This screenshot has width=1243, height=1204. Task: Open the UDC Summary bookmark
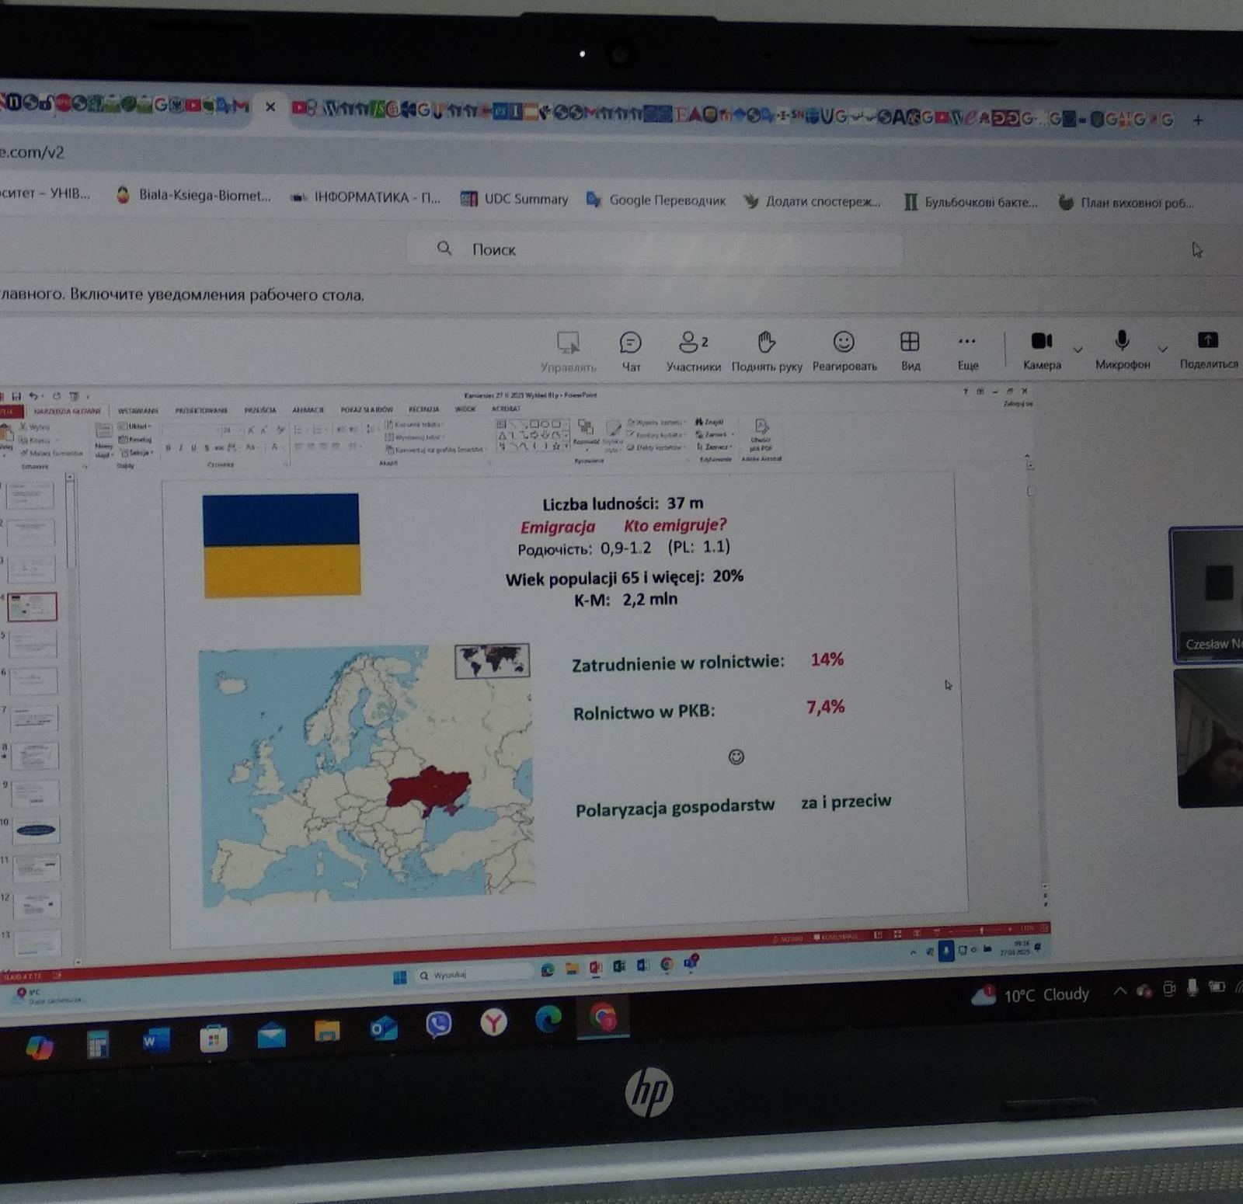[x=514, y=199]
